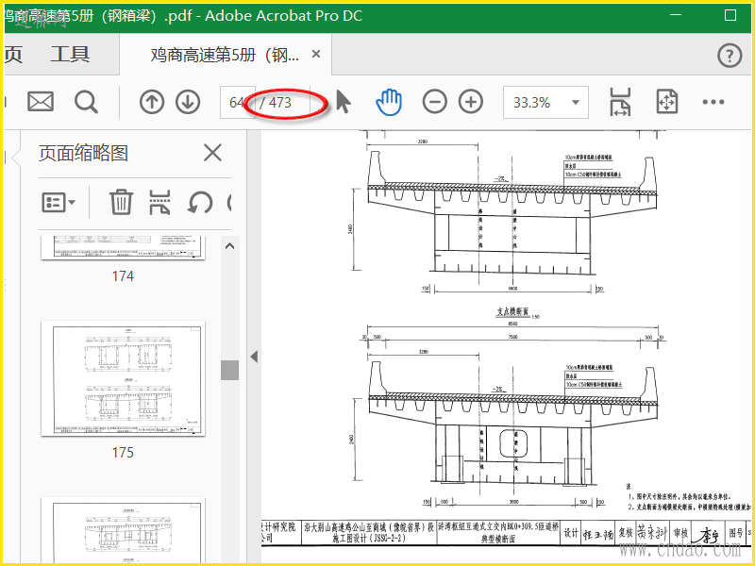Go to next page with down arrow

point(188,102)
